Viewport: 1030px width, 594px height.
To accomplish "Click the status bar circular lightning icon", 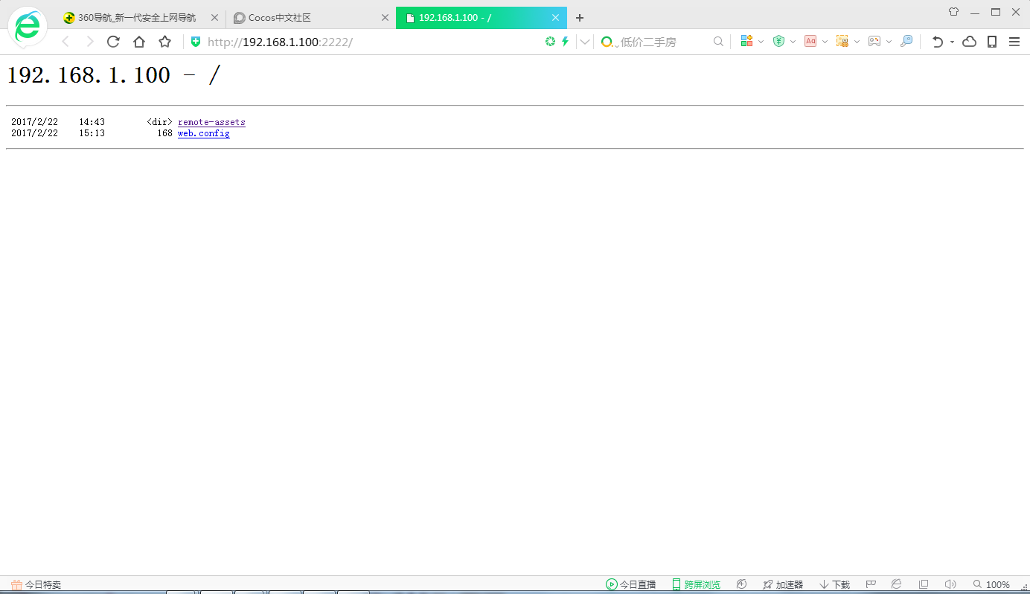I will tap(741, 585).
